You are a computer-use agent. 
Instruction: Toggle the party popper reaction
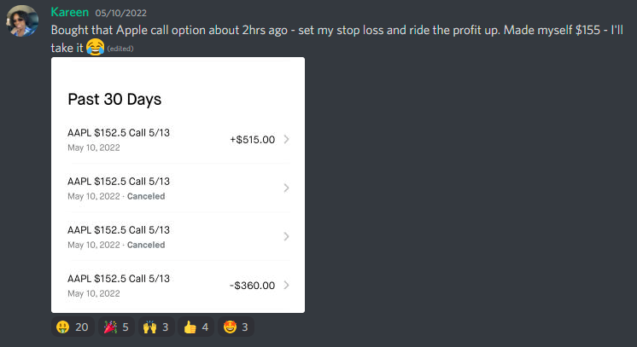coord(116,327)
